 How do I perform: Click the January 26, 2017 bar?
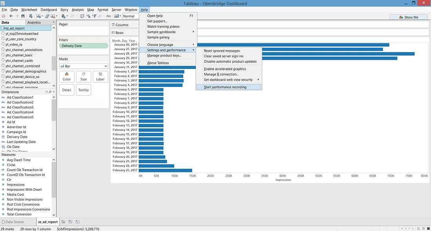pyautogui.click(x=293, y=45)
